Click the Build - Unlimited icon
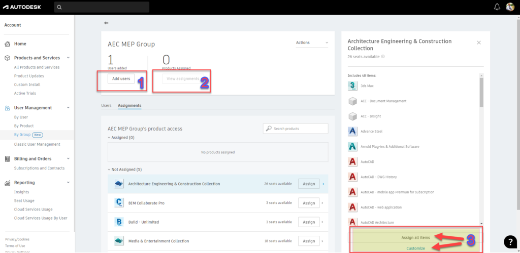520x253 pixels. (x=119, y=222)
